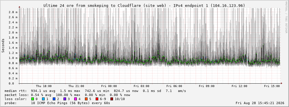
Task: Click the purple loss color 3 swatch
Action: point(65,99)
